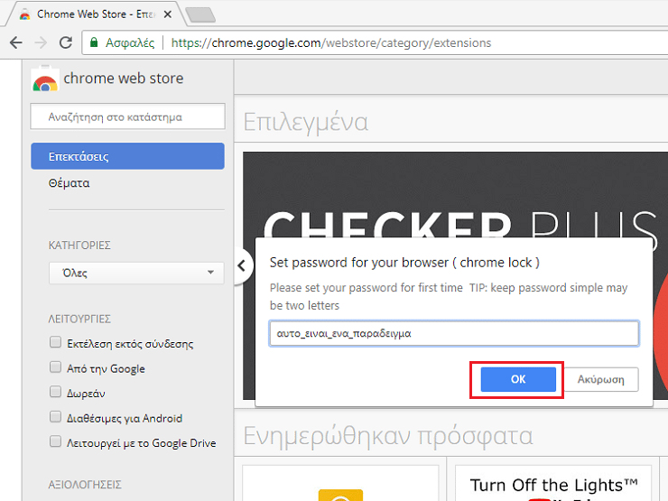Click the green secure padlock icon
This screenshot has width=668, height=501.
[x=94, y=42]
